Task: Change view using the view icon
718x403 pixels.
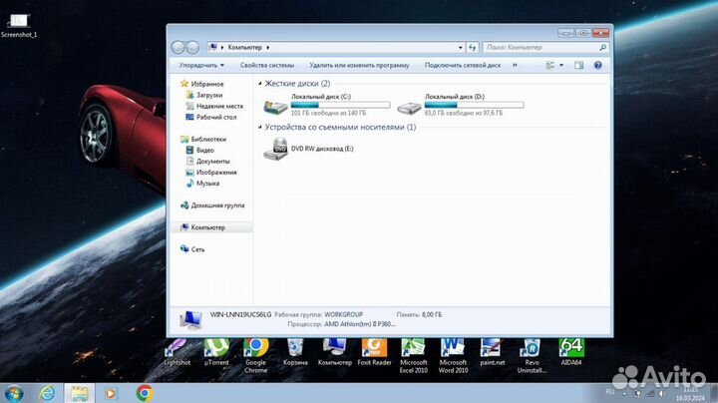Action: click(550, 65)
